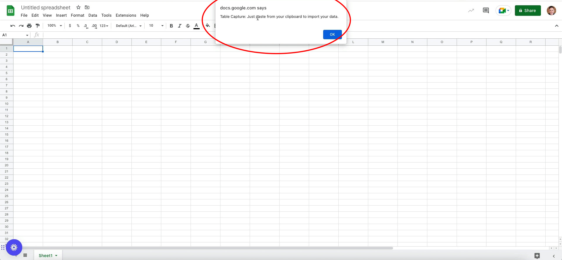Screen dimensions: 562x260
Task: Click the A1 name box field
Action: [13, 35]
